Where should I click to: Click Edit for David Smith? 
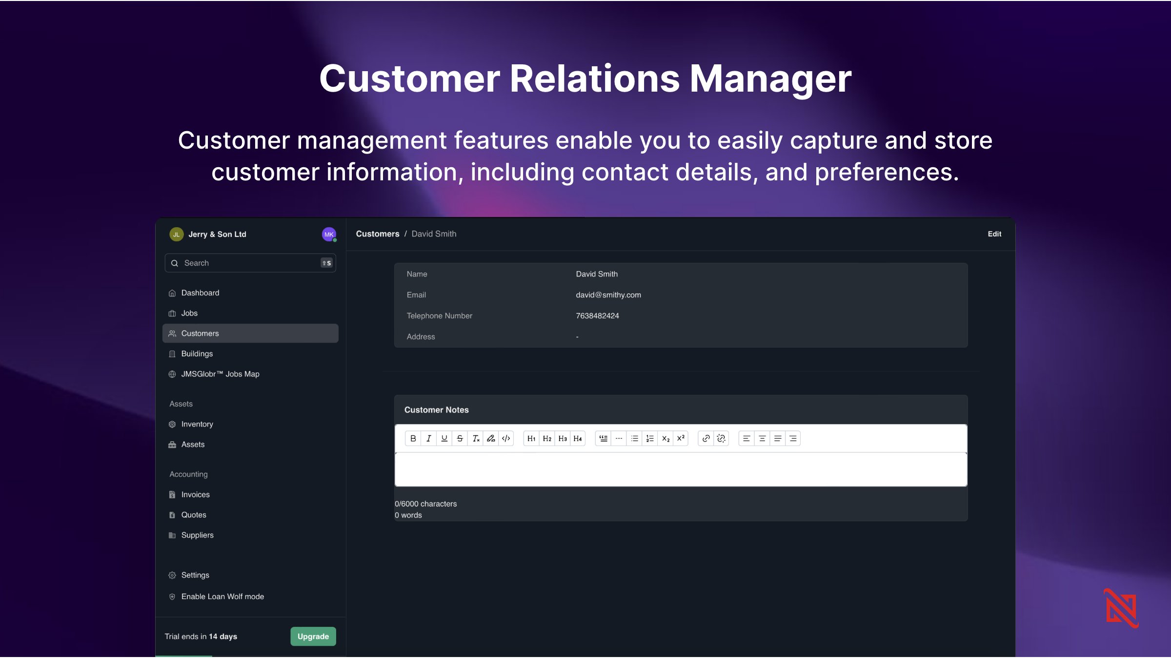click(994, 234)
